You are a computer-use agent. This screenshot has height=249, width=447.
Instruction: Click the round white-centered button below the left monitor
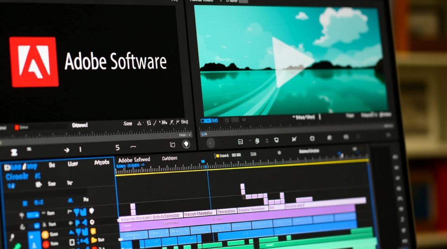[x=186, y=144]
